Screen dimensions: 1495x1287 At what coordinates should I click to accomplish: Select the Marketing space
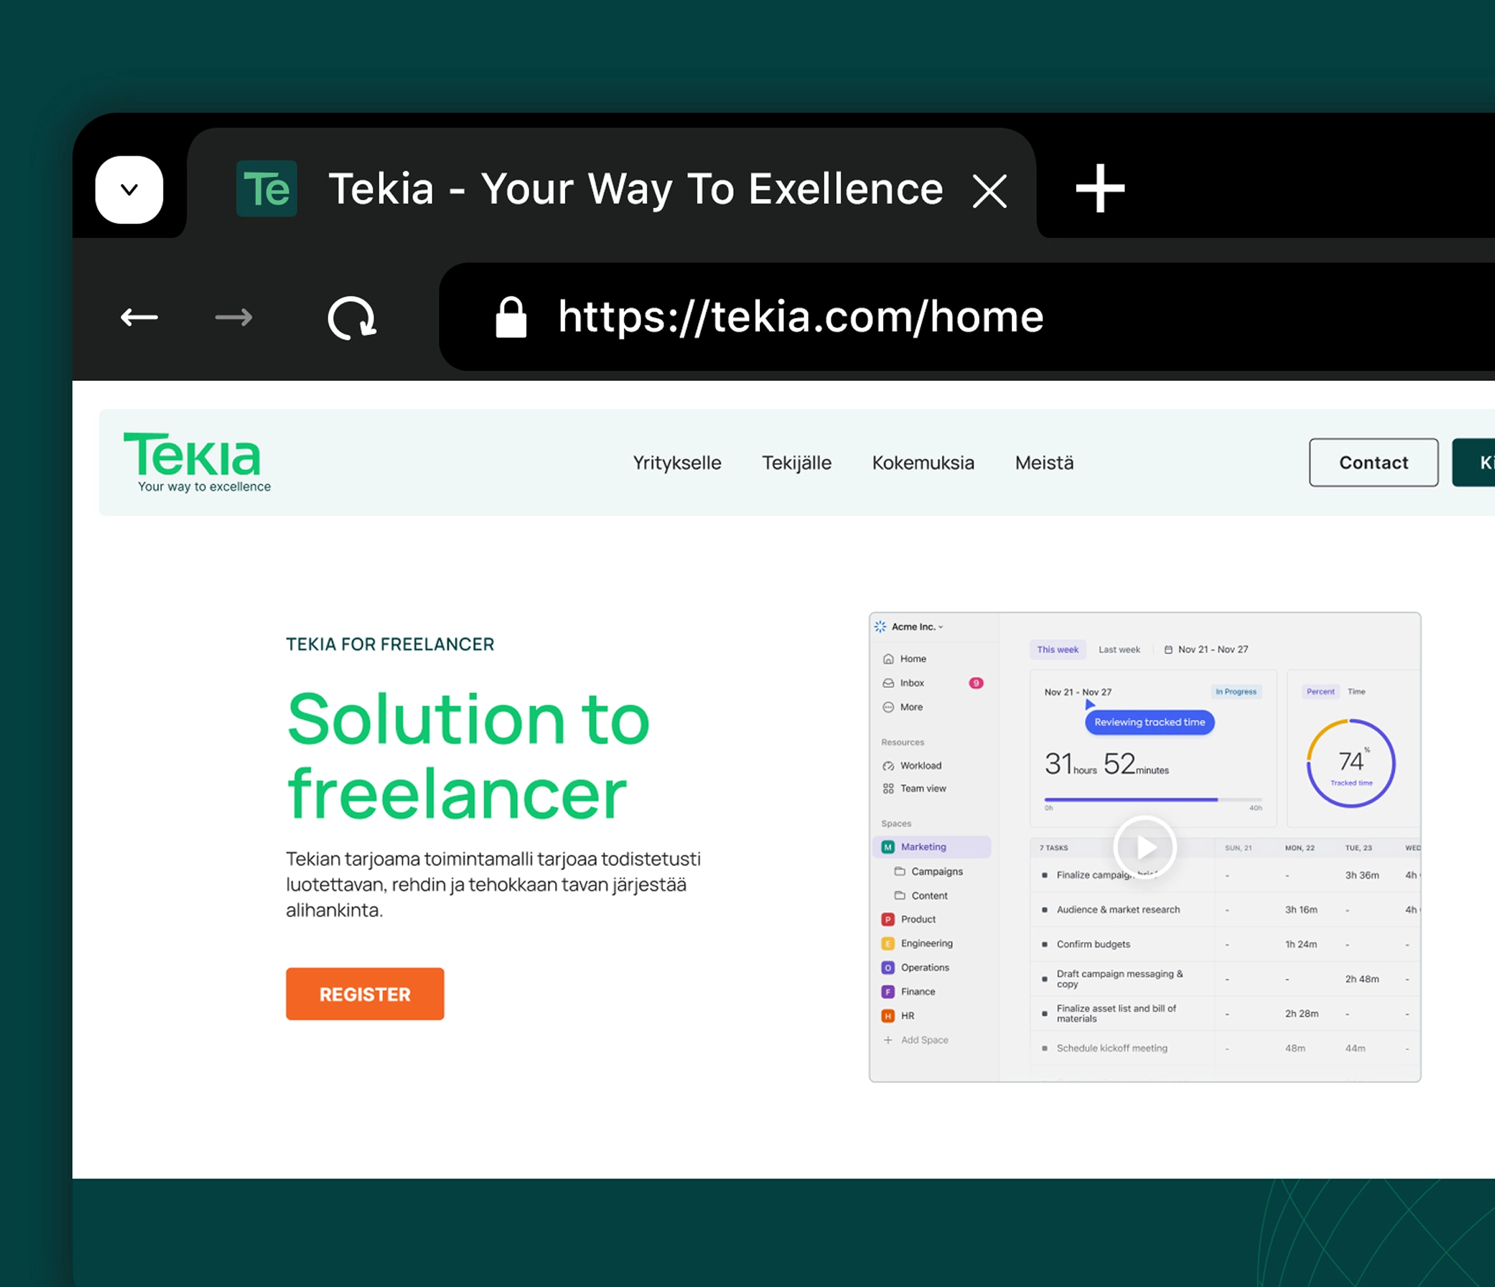coord(931,847)
